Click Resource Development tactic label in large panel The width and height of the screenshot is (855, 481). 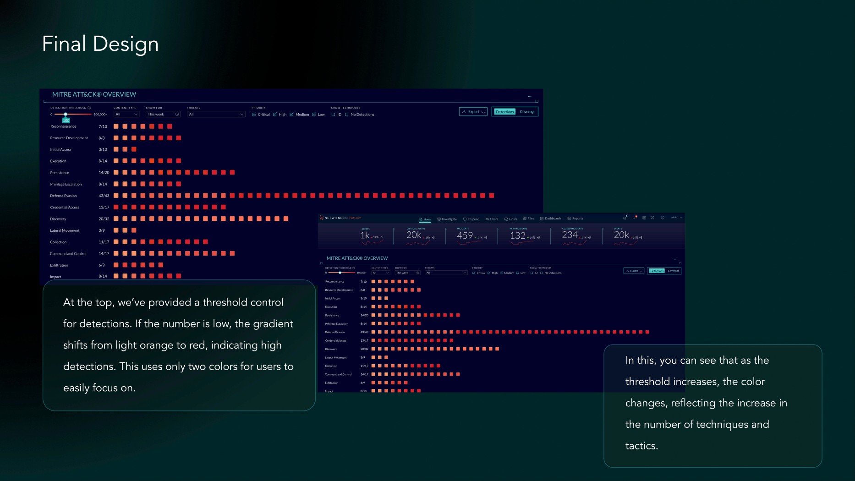[x=69, y=138]
